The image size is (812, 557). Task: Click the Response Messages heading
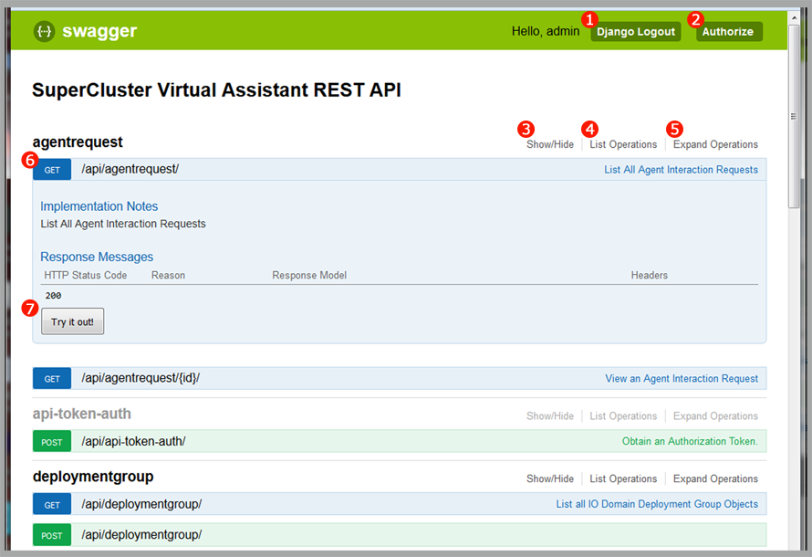click(x=96, y=257)
